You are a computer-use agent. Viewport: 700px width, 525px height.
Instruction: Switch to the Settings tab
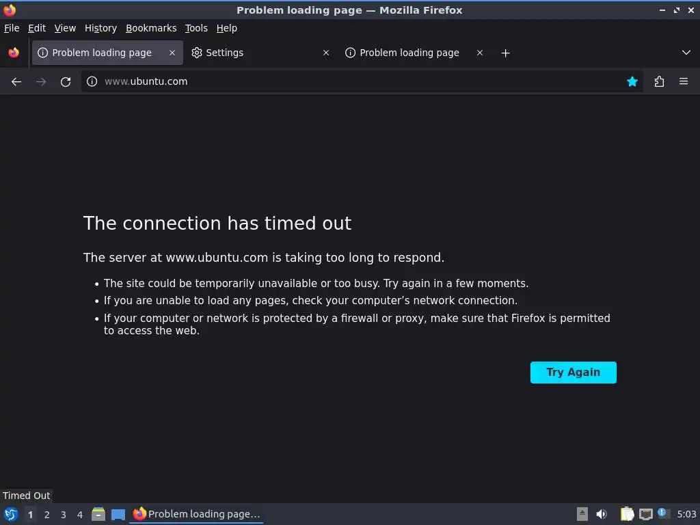(x=260, y=53)
